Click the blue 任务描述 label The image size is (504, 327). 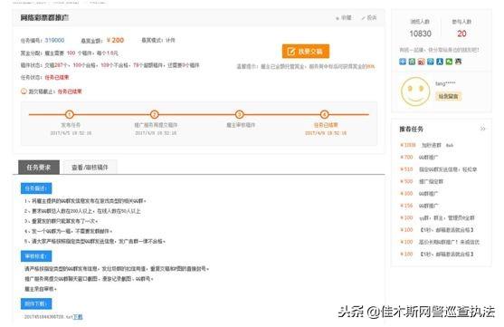(36, 188)
